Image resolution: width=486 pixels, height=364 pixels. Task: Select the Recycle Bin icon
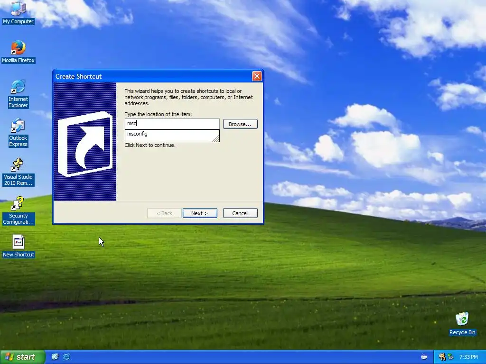click(x=462, y=324)
